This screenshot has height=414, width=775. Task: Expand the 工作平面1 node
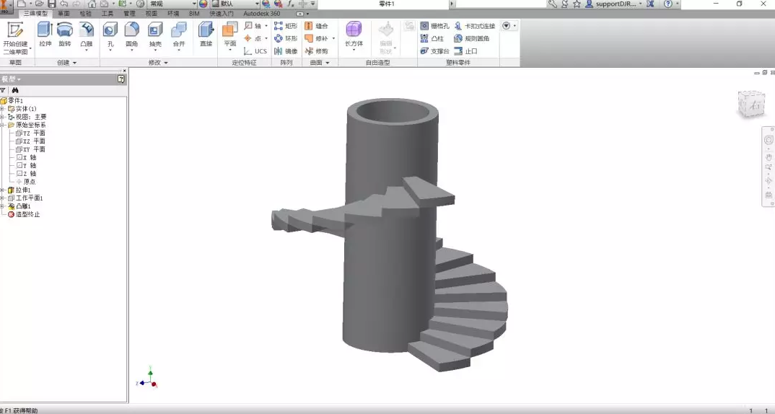click(2, 198)
